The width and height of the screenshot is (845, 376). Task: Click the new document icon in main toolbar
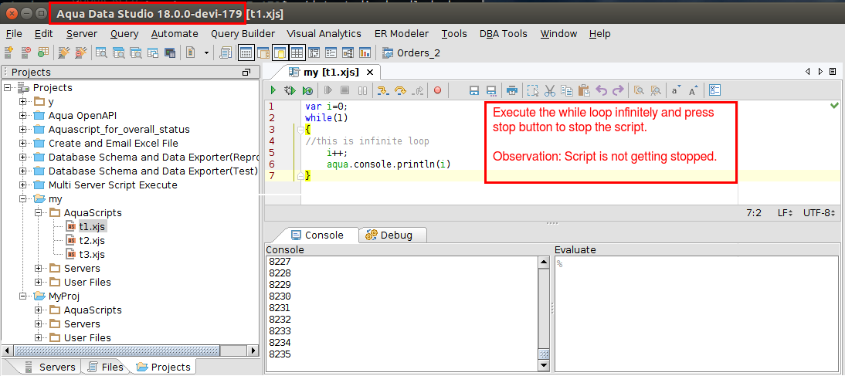pos(190,53)
